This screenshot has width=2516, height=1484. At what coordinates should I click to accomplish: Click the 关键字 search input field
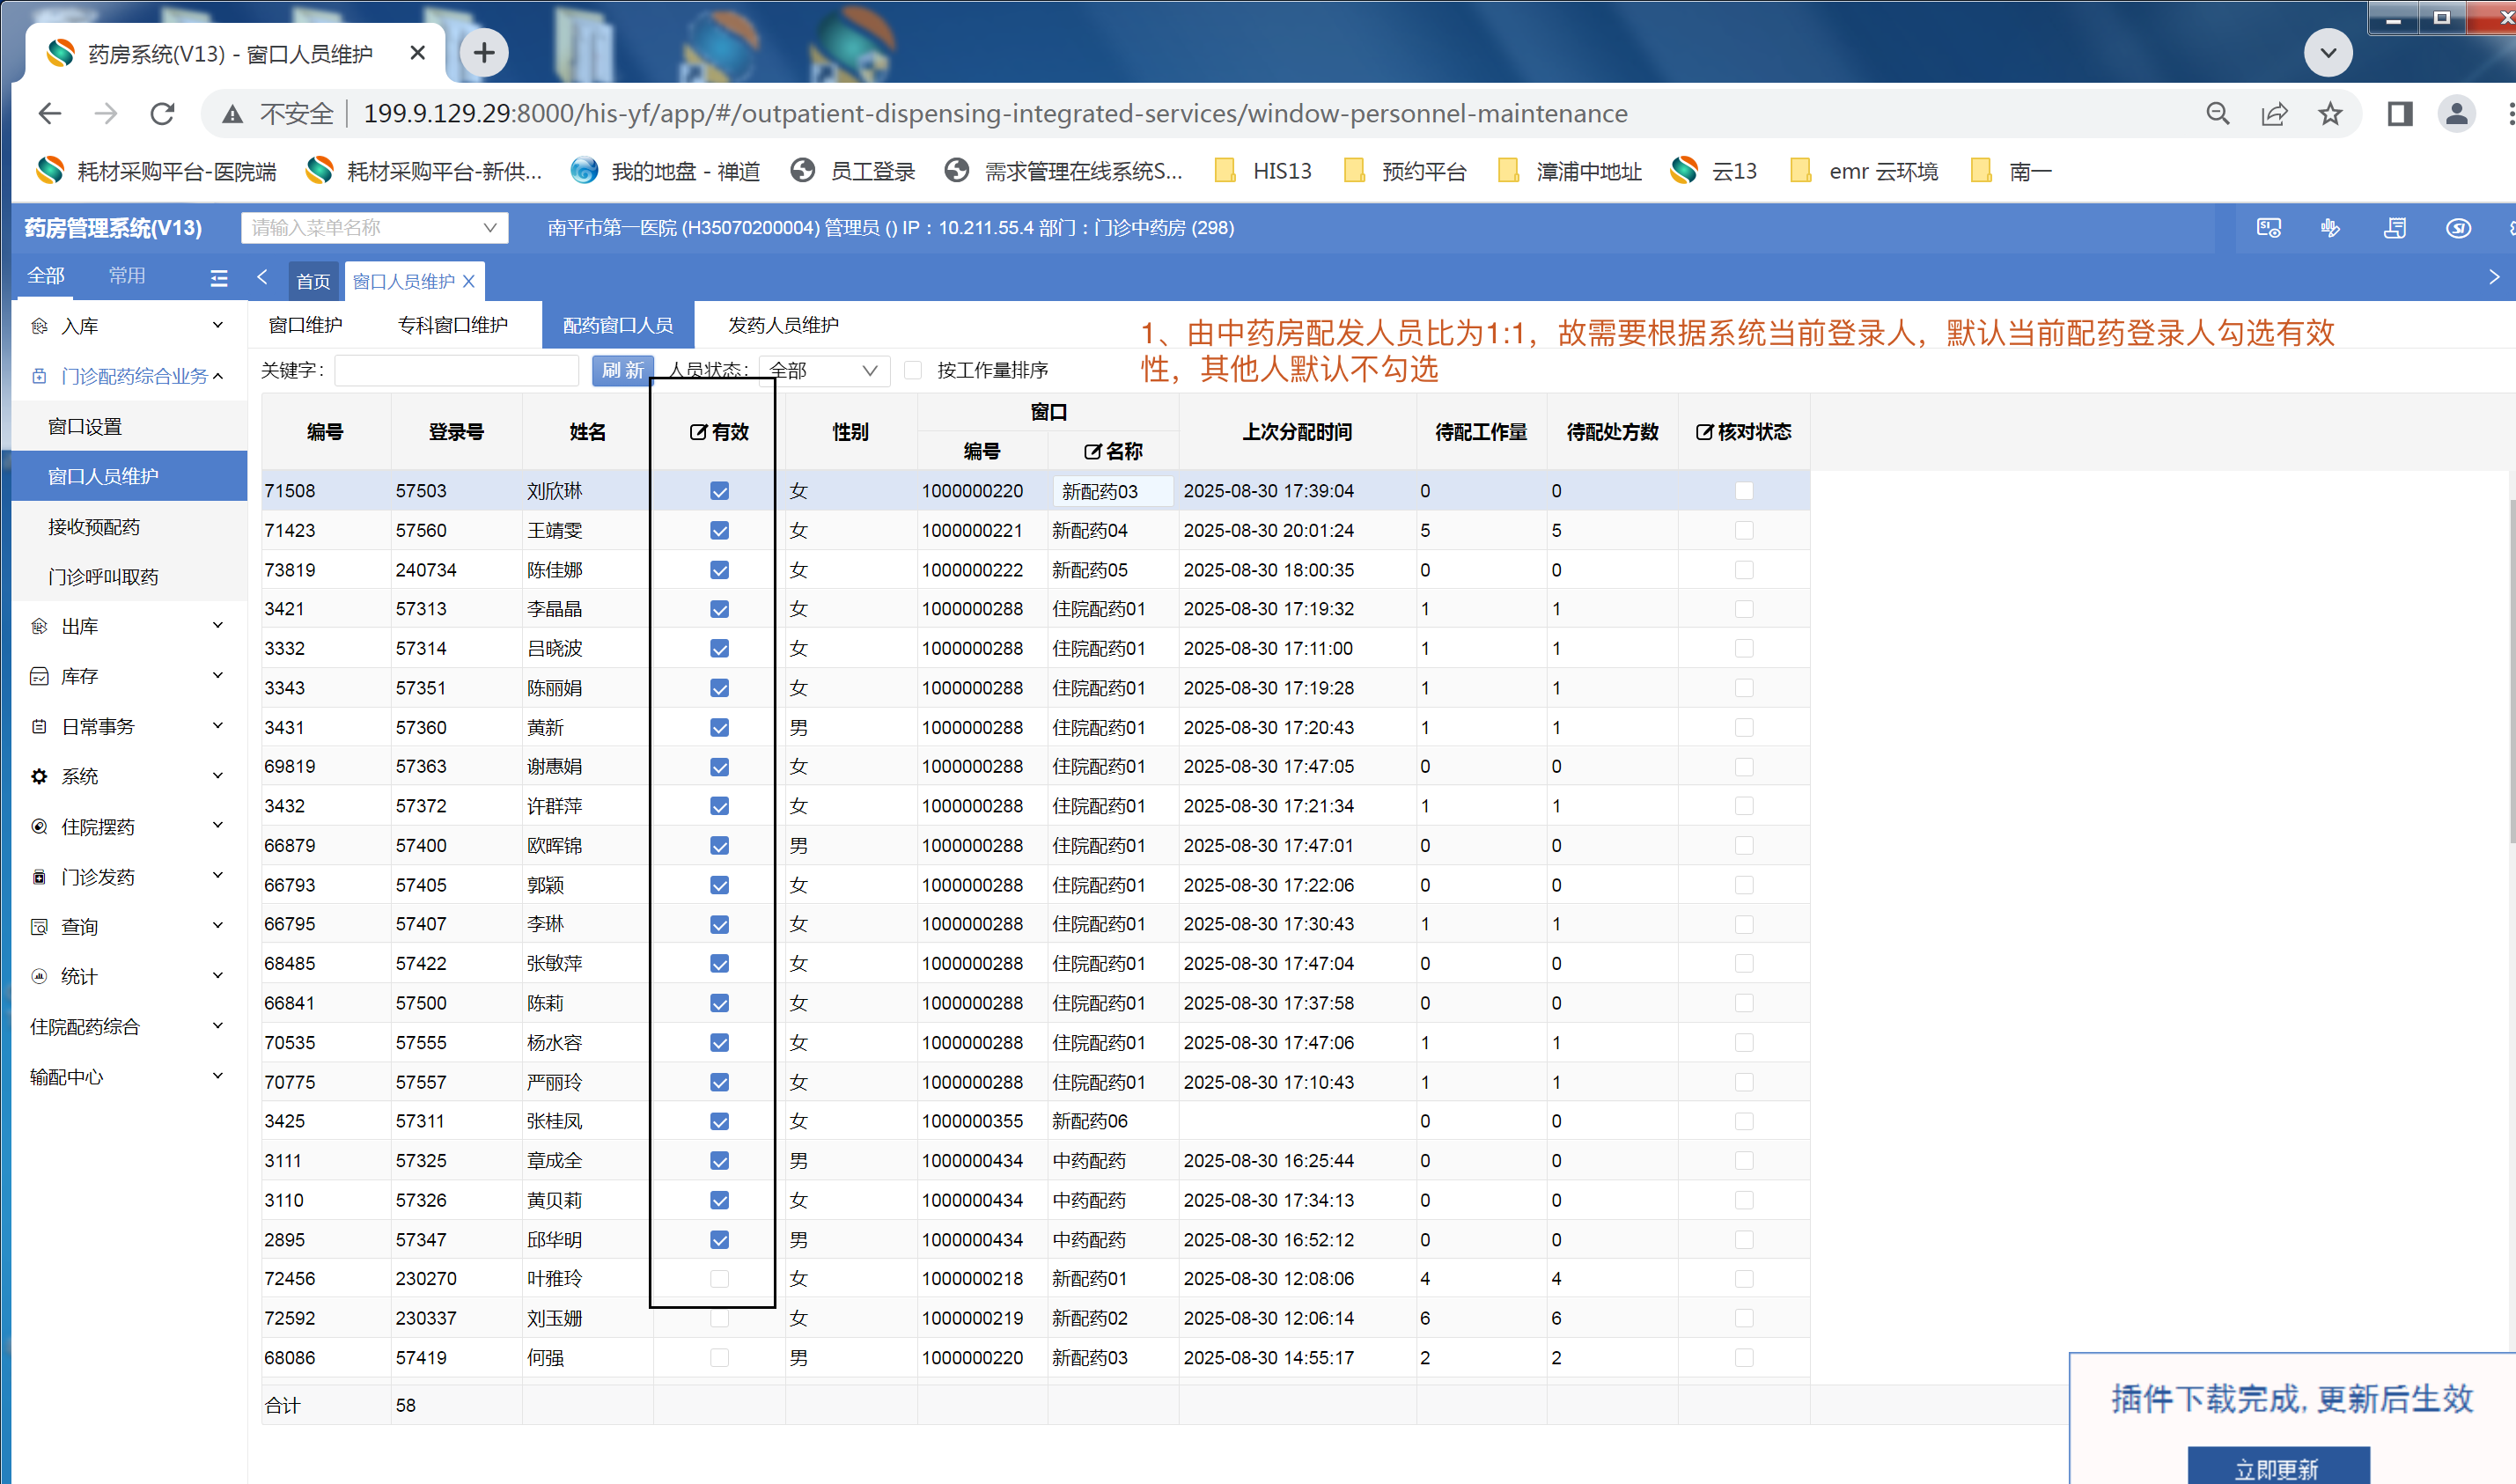pos(456,371)
